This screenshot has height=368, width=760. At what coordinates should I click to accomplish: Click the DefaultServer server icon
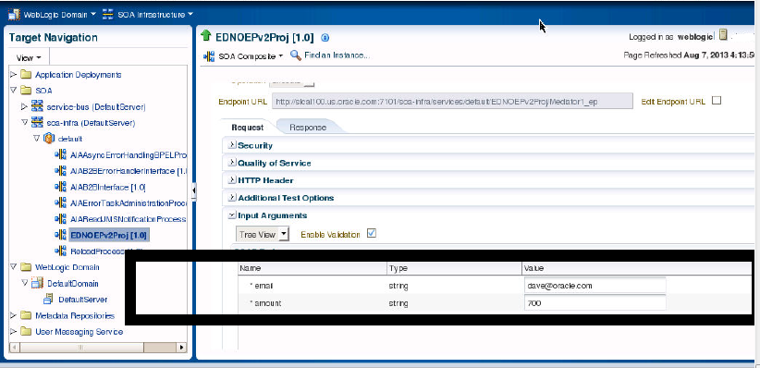click(48, 300)
